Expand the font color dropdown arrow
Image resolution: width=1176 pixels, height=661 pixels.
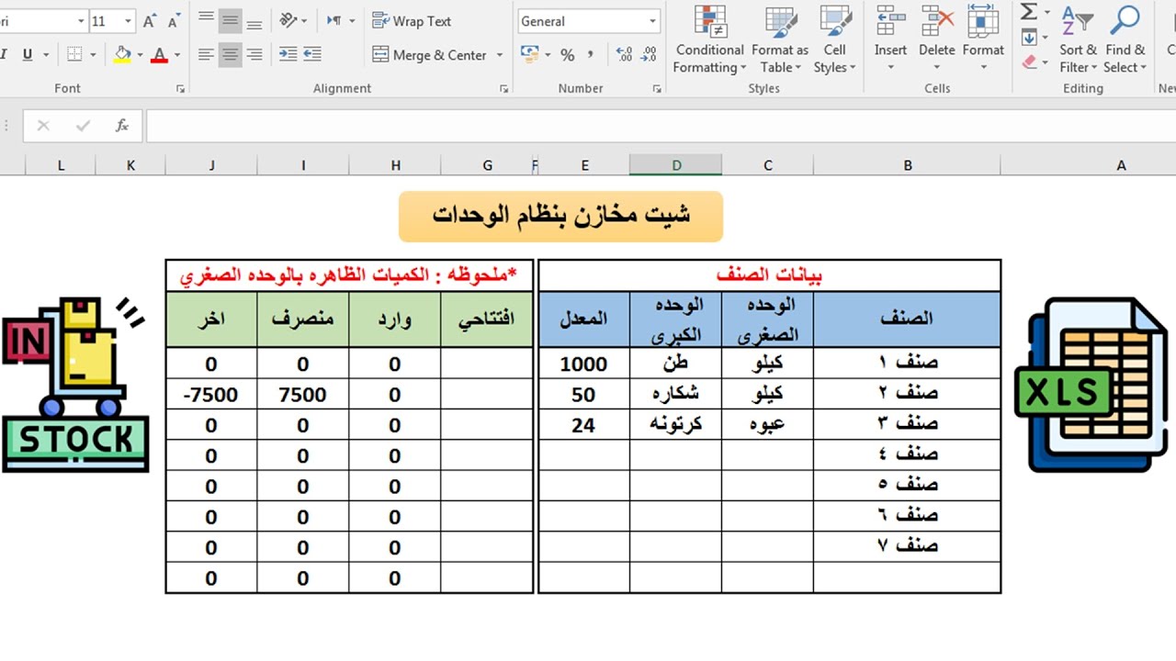176,55
